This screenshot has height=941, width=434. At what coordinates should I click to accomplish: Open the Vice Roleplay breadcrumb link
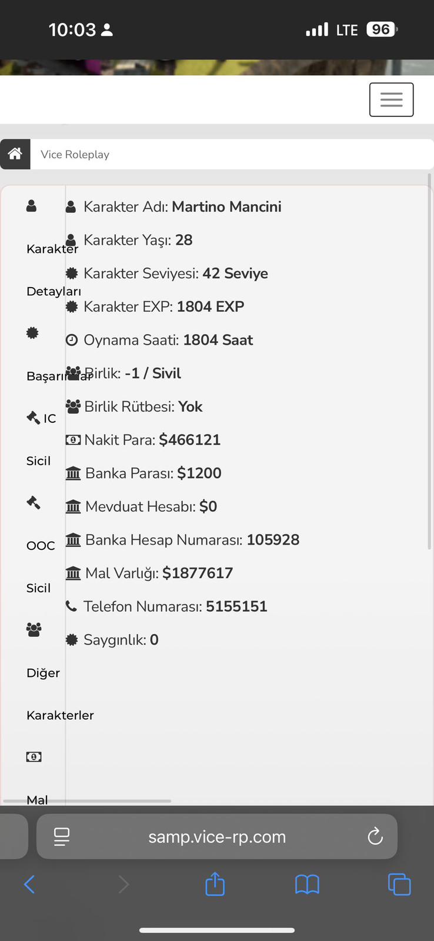coord(75,155)
